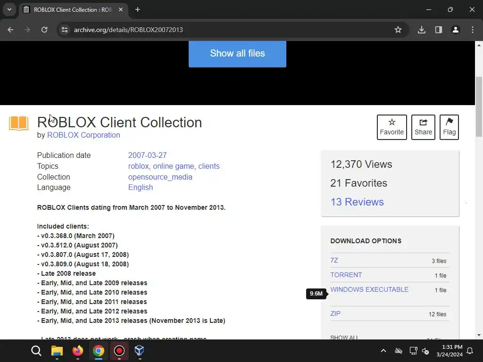Click the scrollbar up arrow
This screenshot has width=483, height=362.
tap(479, 45)
